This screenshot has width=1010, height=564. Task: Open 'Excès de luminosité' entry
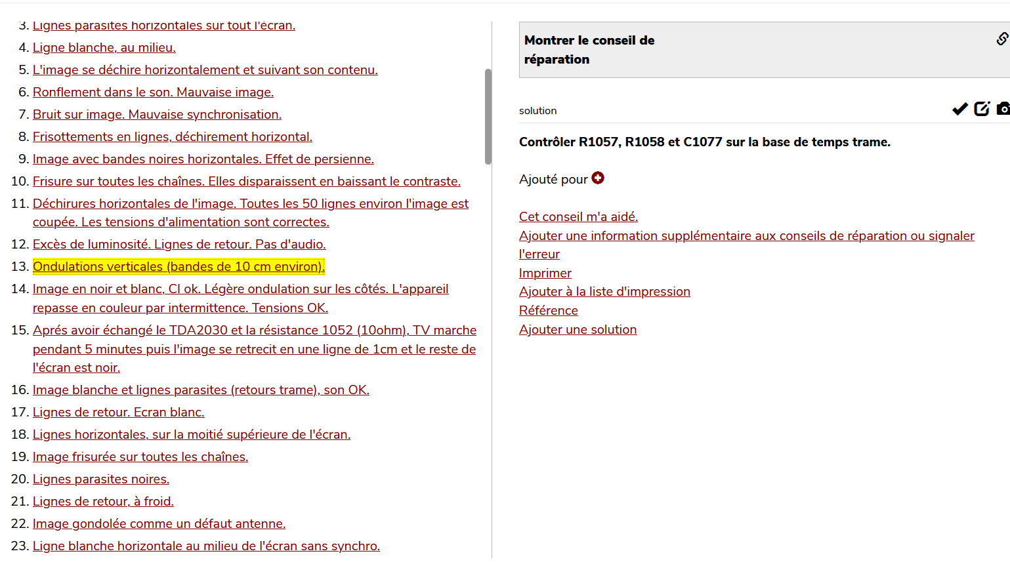point(179,244)
